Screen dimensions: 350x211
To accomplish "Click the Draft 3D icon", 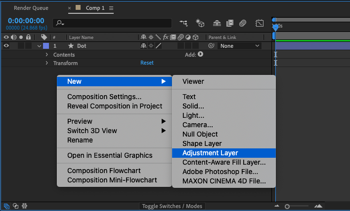I will [200, 23].
